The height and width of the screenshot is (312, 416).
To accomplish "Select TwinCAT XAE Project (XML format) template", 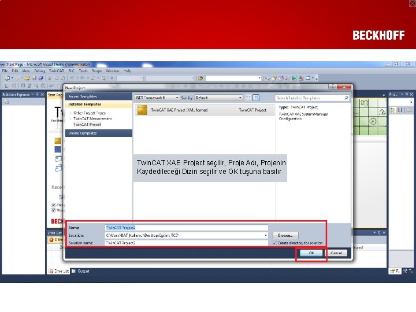I will coord(205,110).
